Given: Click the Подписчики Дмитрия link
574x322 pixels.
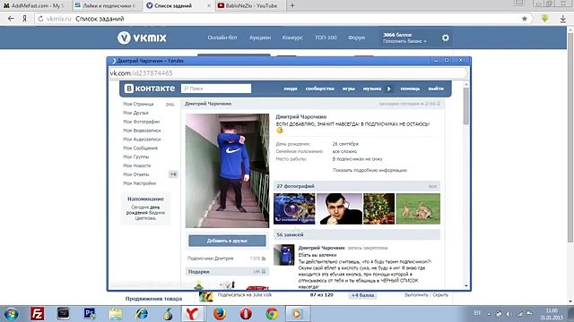Looking at the screenshot, I should [x=210, y=258].
